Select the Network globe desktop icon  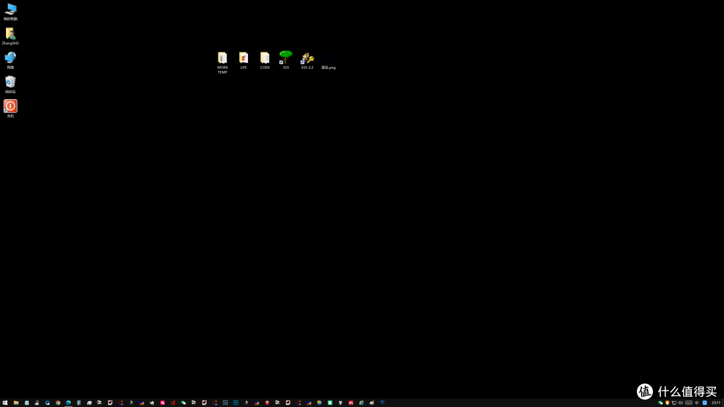click(x=10, y=60)
